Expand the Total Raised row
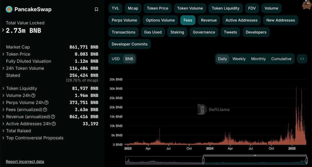This screenshot has width=312, height=167. 3,131
